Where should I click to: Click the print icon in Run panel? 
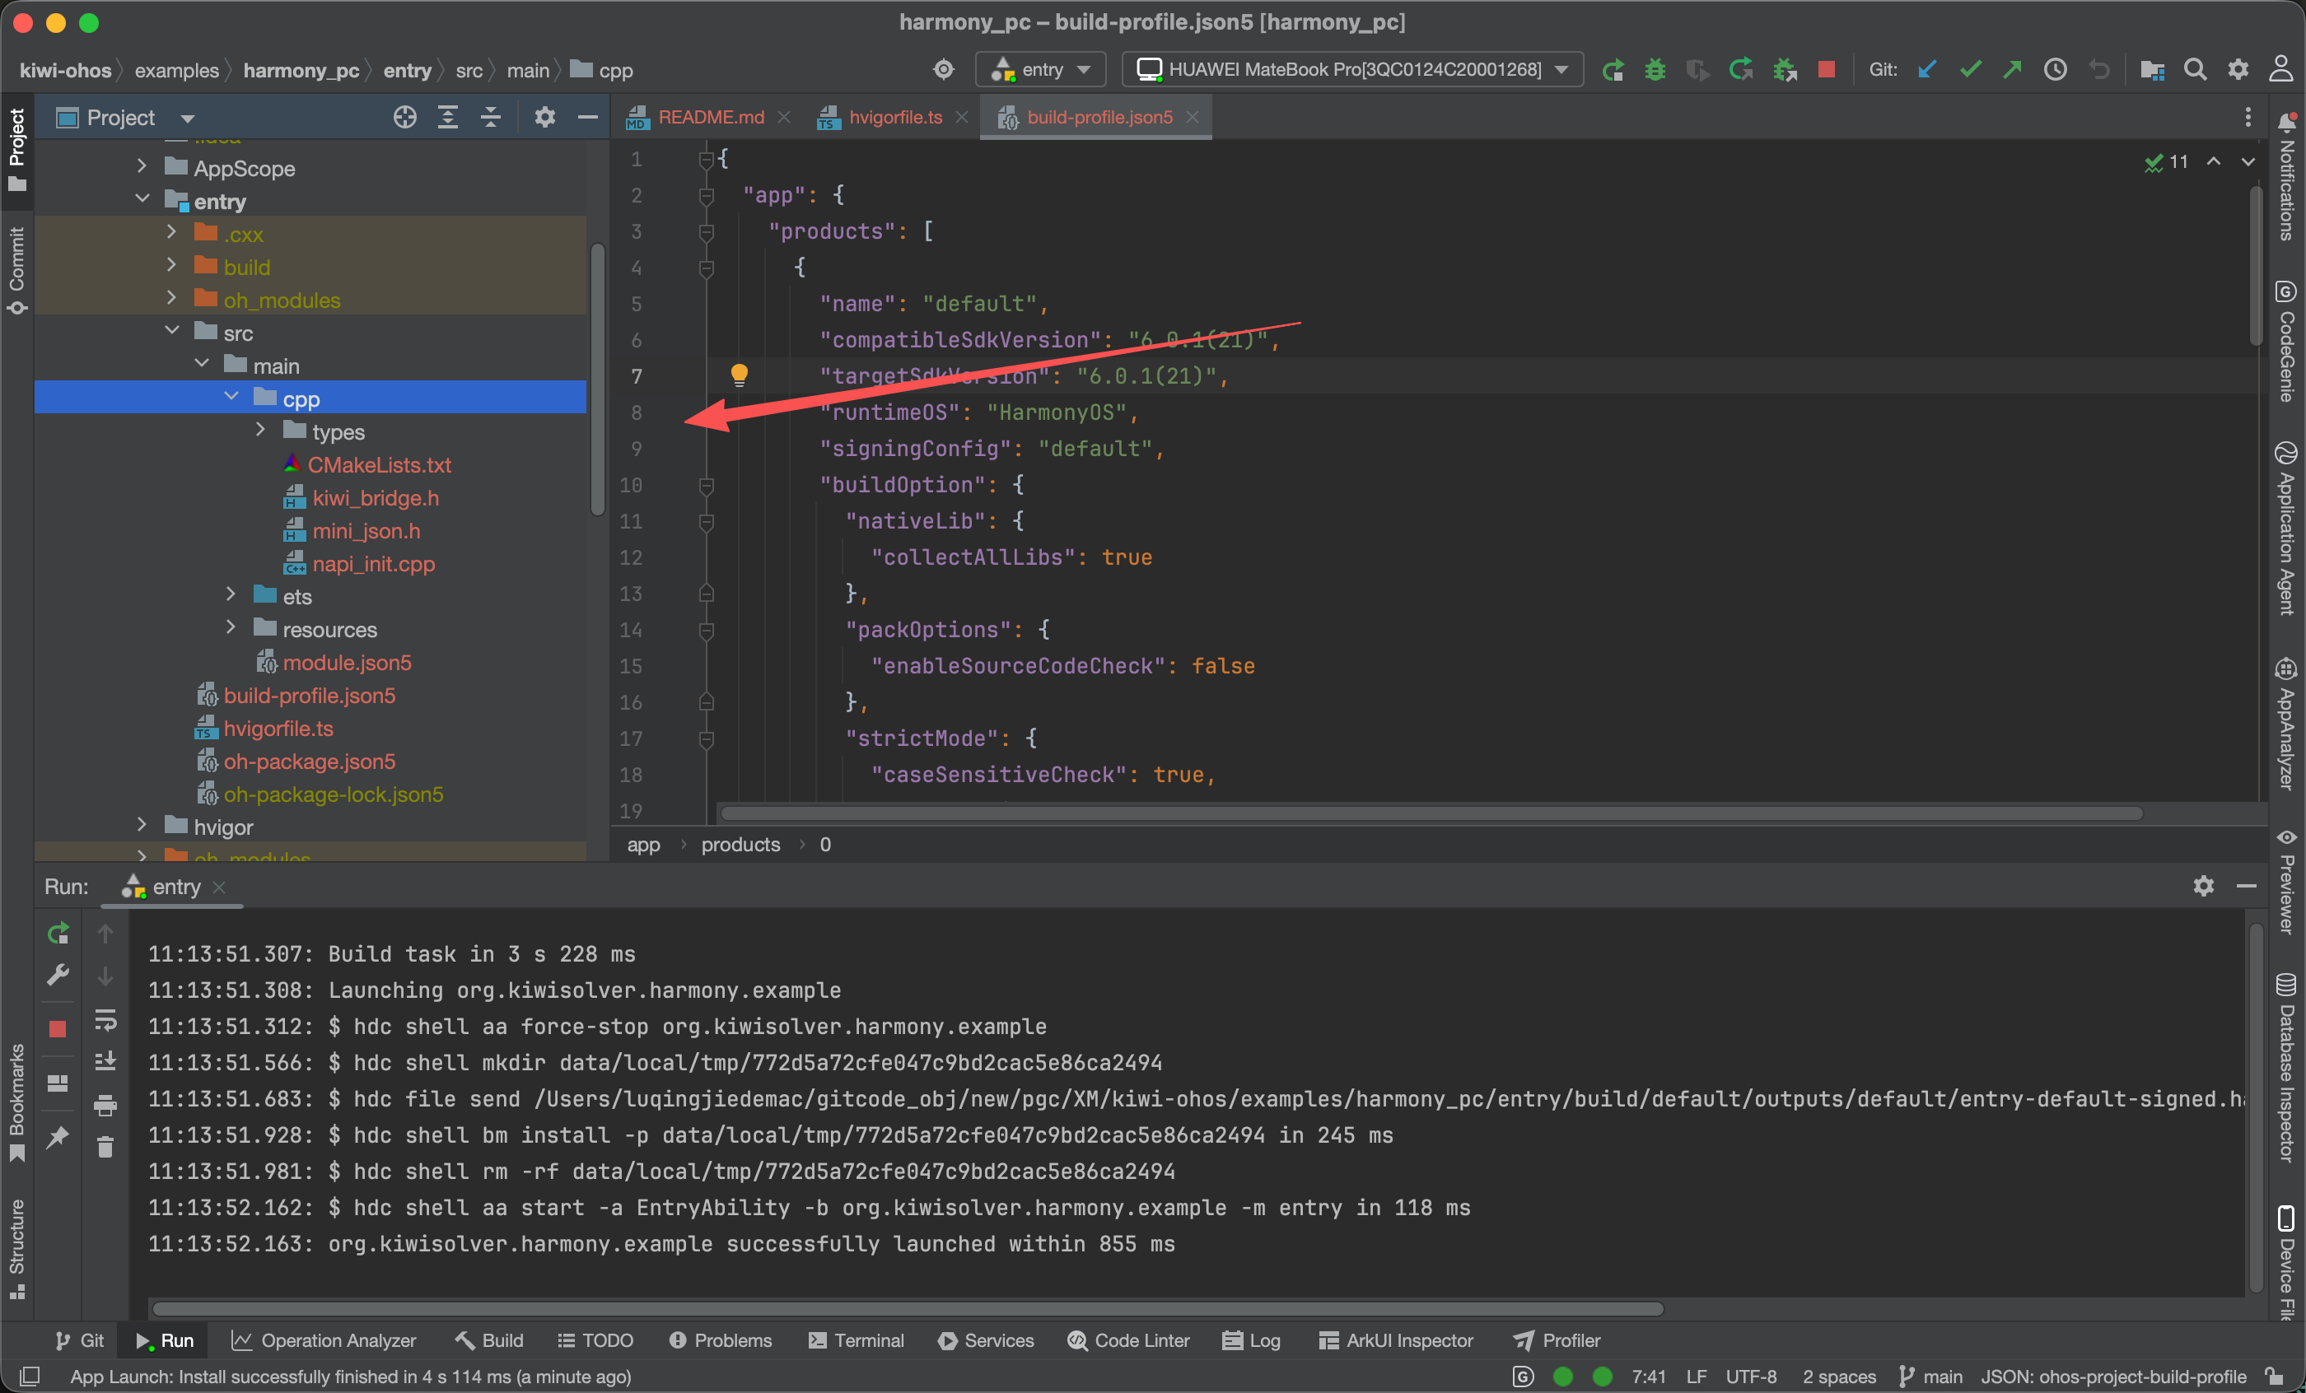[105, 1106]
